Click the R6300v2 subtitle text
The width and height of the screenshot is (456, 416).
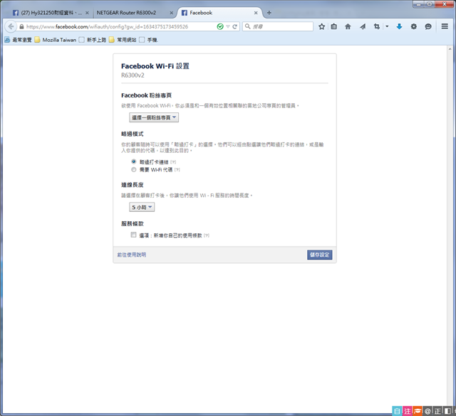tap(133, 75)
